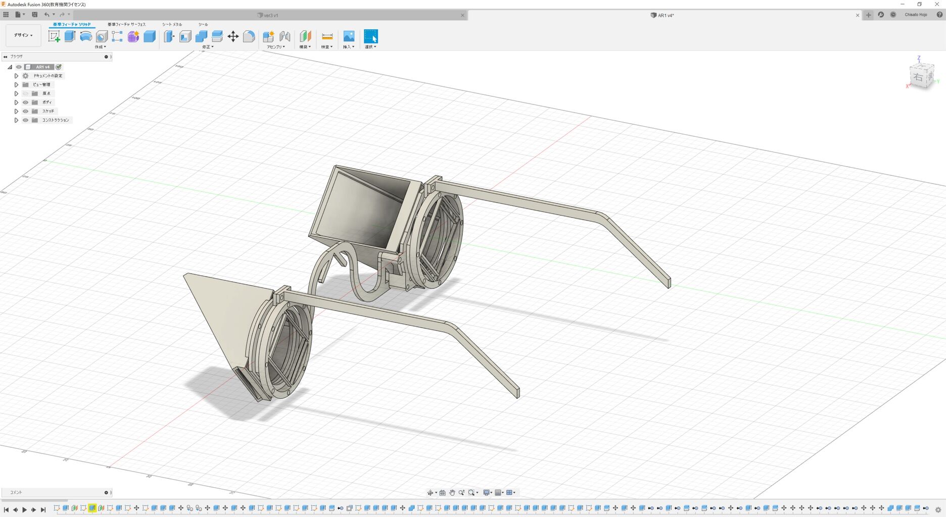Select the Revolve tool in toolbar
Screen dimensions: 946x517
(86, 36)
